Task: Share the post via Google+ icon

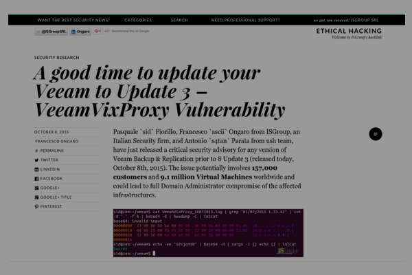Action: 36,187
